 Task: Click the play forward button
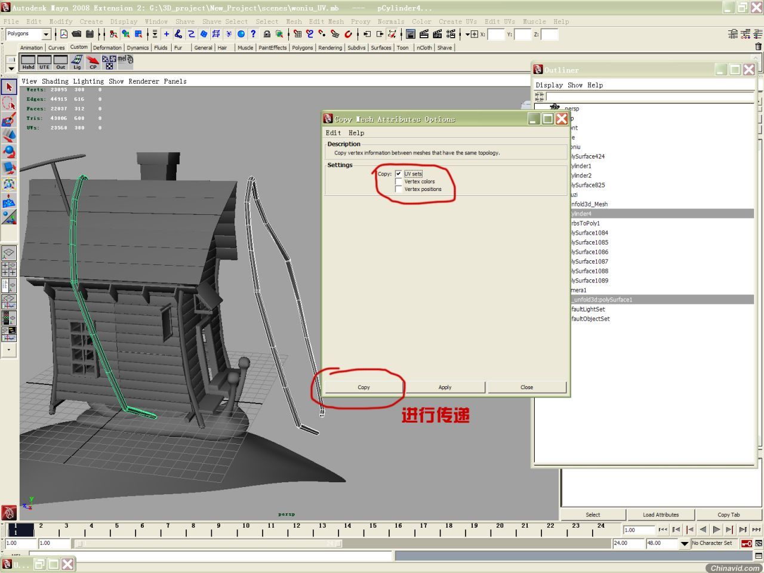point(716,529)
